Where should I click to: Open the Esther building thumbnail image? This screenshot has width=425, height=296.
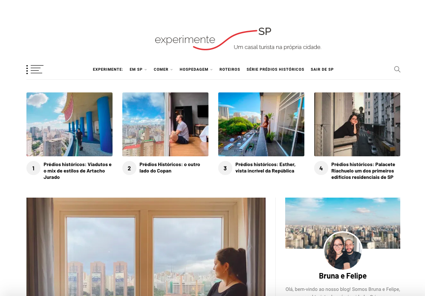261,124
